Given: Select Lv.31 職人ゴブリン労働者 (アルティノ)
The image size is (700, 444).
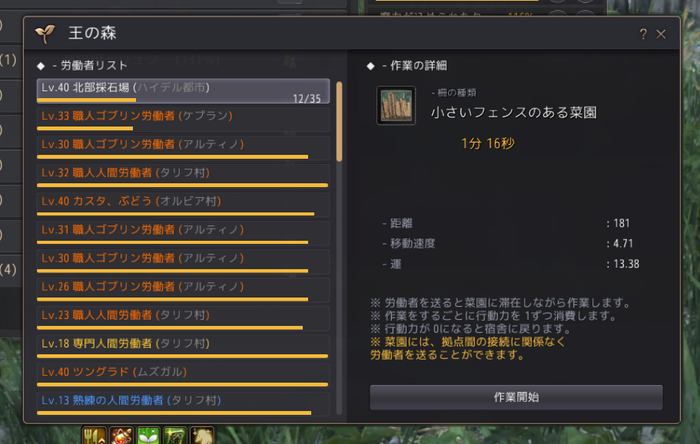Looking at the screenshot, I should pyautogui.click(x=183, y=233).
